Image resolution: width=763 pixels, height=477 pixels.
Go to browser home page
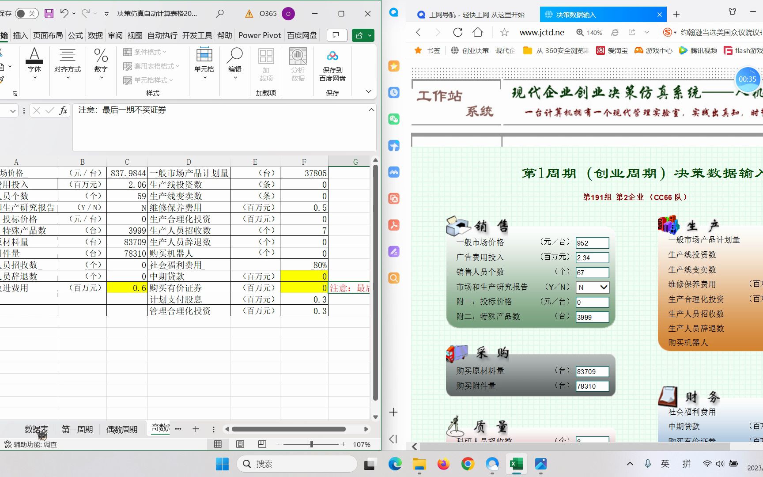tap(478, 32)
